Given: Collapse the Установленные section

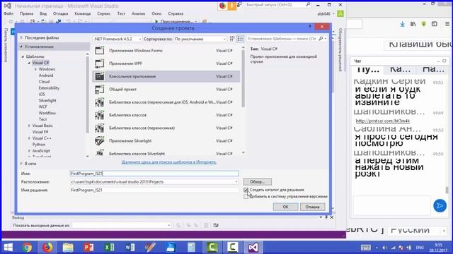Looking at the screenshot, I should [21, 47].
